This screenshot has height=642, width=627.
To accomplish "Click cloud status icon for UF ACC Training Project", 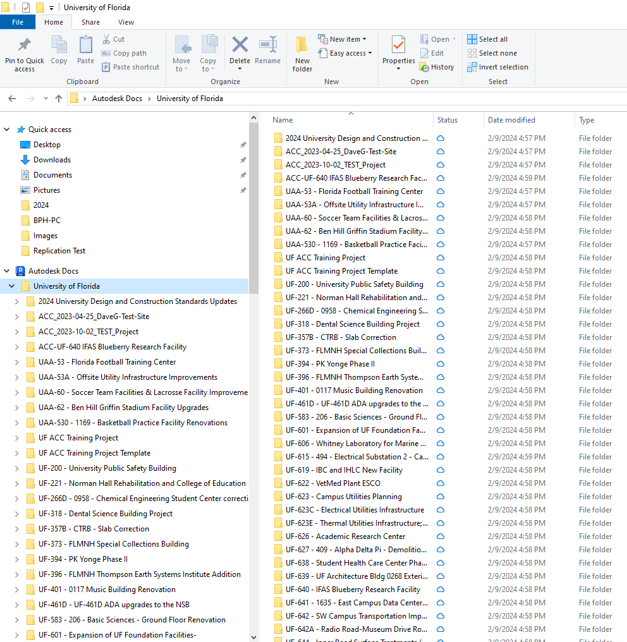I will click(x=441, y=258).
